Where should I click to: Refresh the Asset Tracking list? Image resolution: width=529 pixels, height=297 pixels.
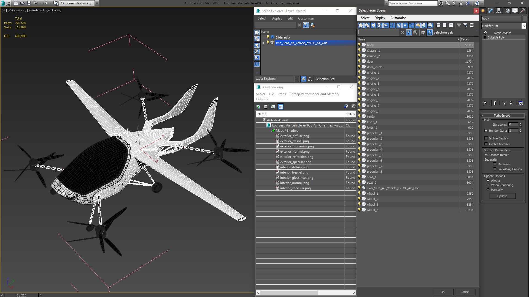(x=258, y=107)
